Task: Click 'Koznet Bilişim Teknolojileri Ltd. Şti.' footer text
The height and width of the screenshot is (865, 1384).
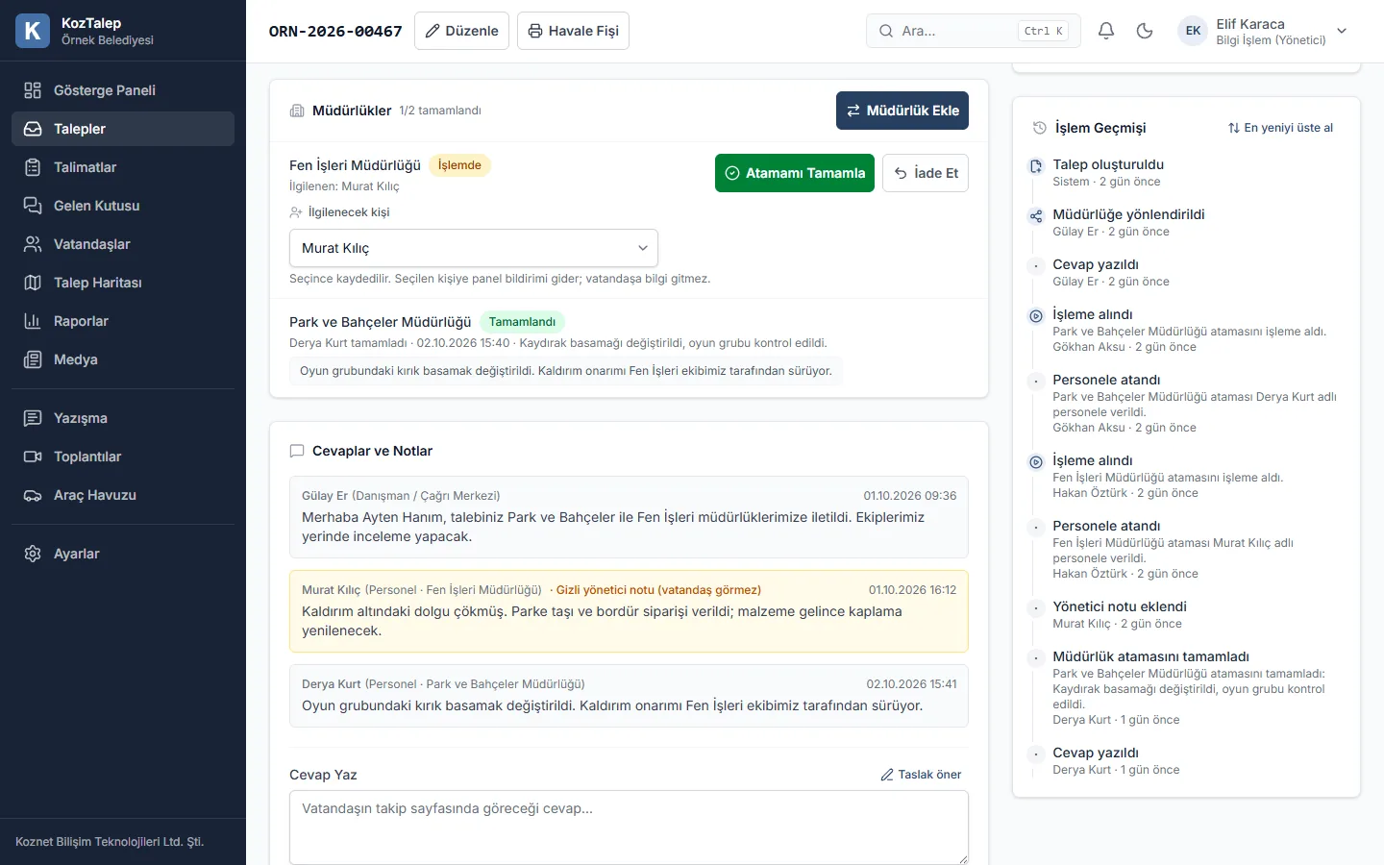Action: [110, 842]
